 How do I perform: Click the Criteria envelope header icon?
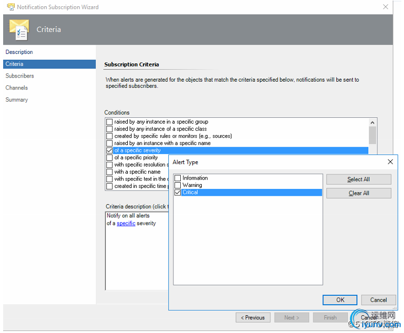coord(19,30)
